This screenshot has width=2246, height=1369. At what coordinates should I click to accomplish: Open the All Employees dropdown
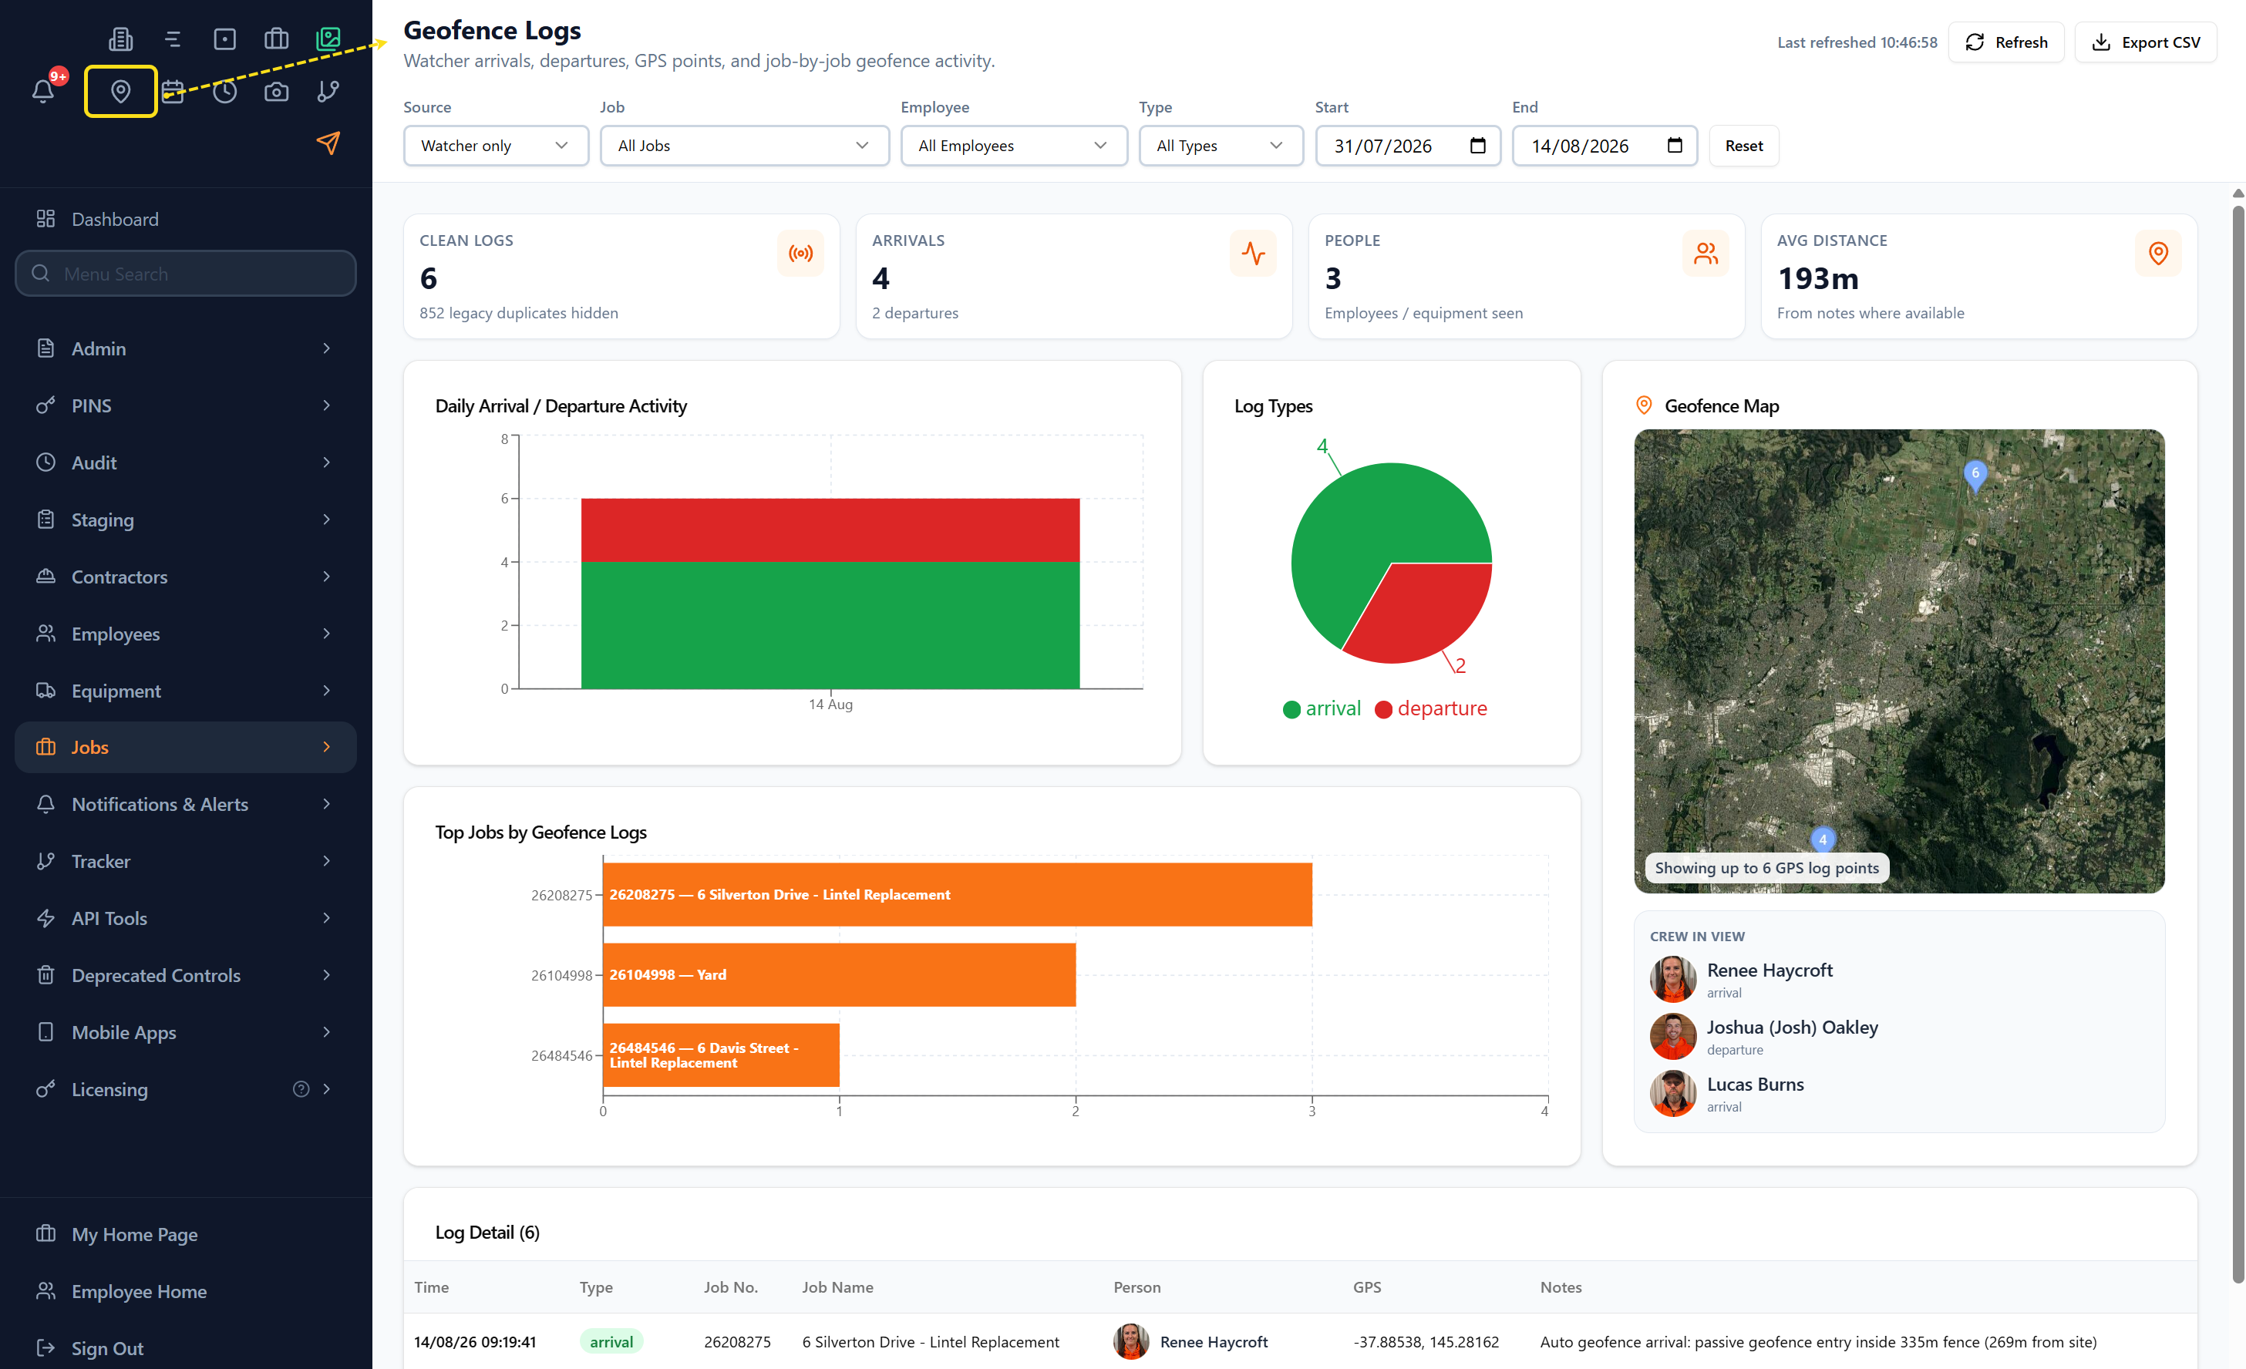[x=1014, y=146]
